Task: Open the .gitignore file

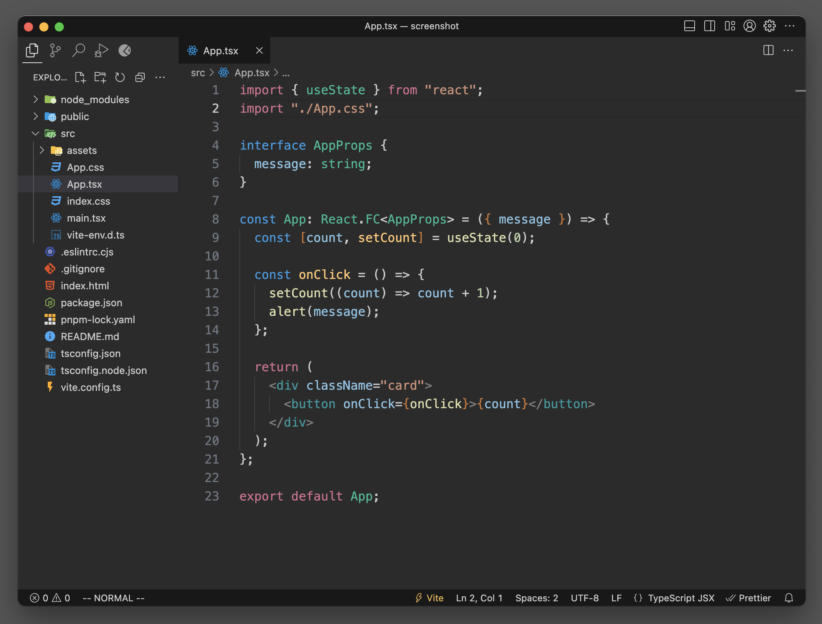Action: [x=98, y=269]
